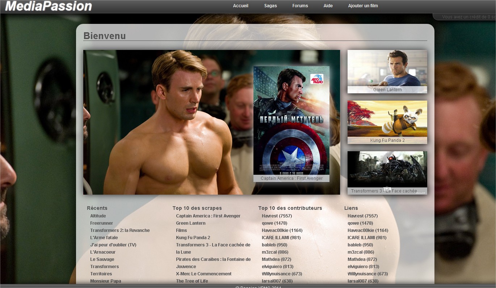Click Green Lantern in Top 10 des scrapes

191,223
